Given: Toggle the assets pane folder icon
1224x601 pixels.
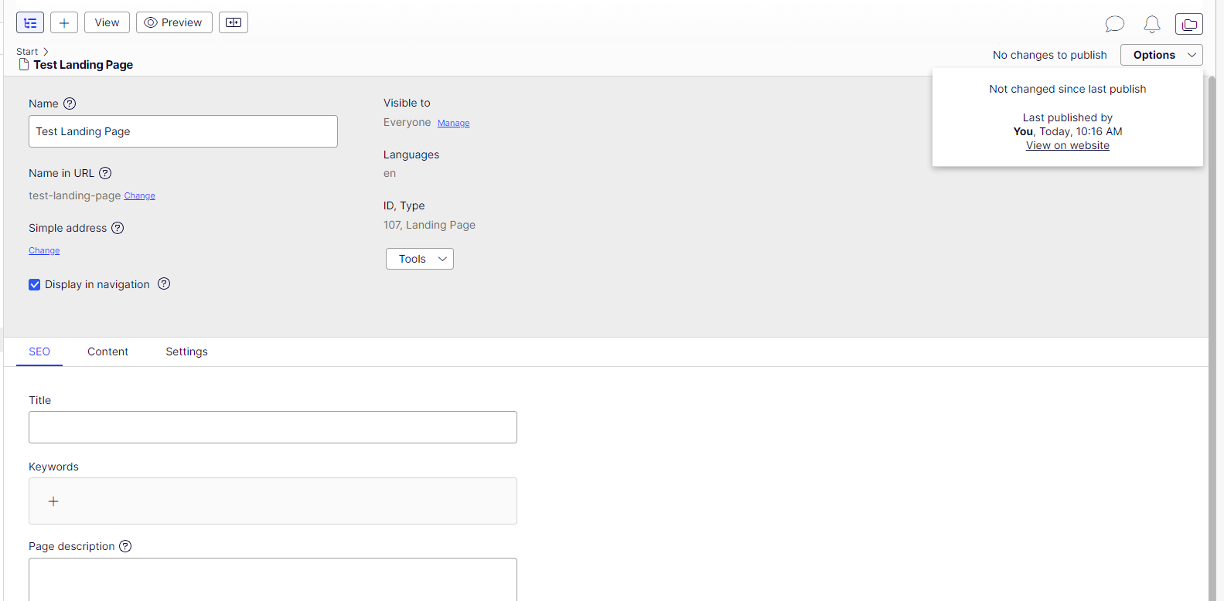Looking at the screenshot, I should coord(1189,24).
